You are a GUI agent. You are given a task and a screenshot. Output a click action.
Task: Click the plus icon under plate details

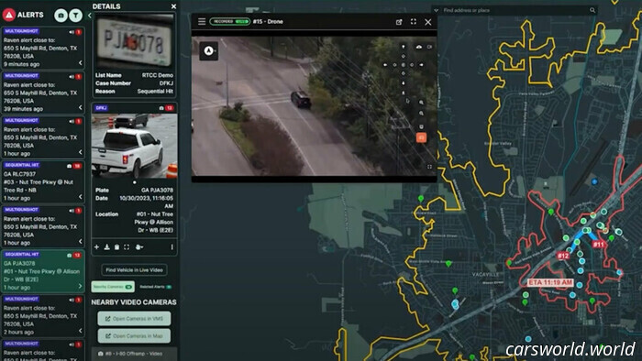click(x=96, y=247)
